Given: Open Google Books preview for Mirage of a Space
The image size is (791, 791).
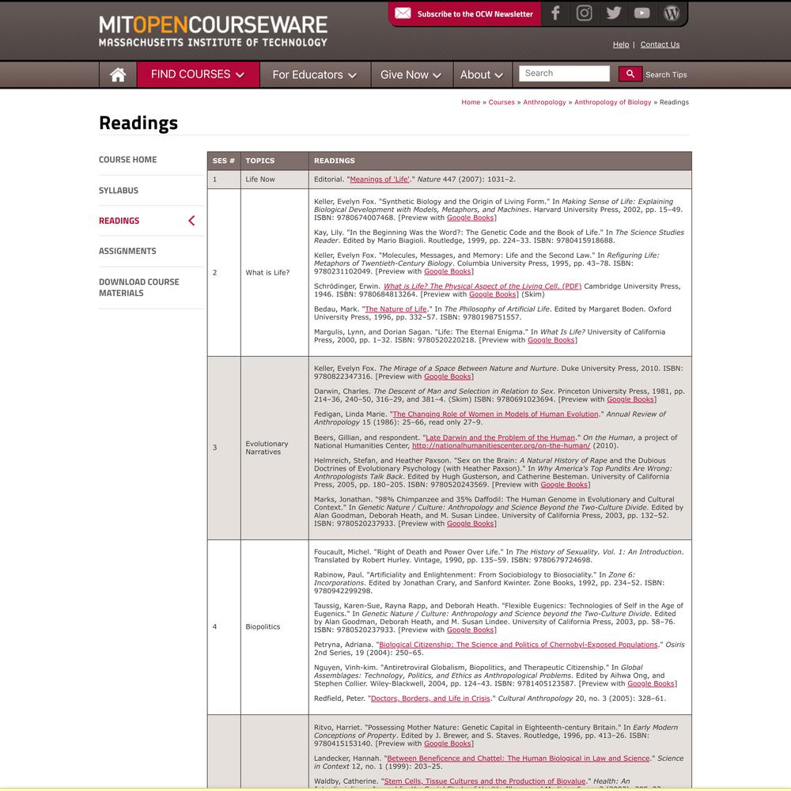Looking at the screenshot, I should 448,377.
